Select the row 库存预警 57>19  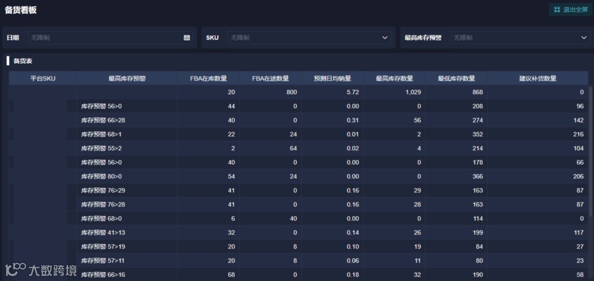point(299,246)
